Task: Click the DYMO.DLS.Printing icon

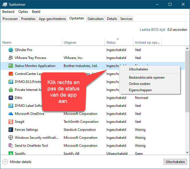Action: tap(11, 82)
